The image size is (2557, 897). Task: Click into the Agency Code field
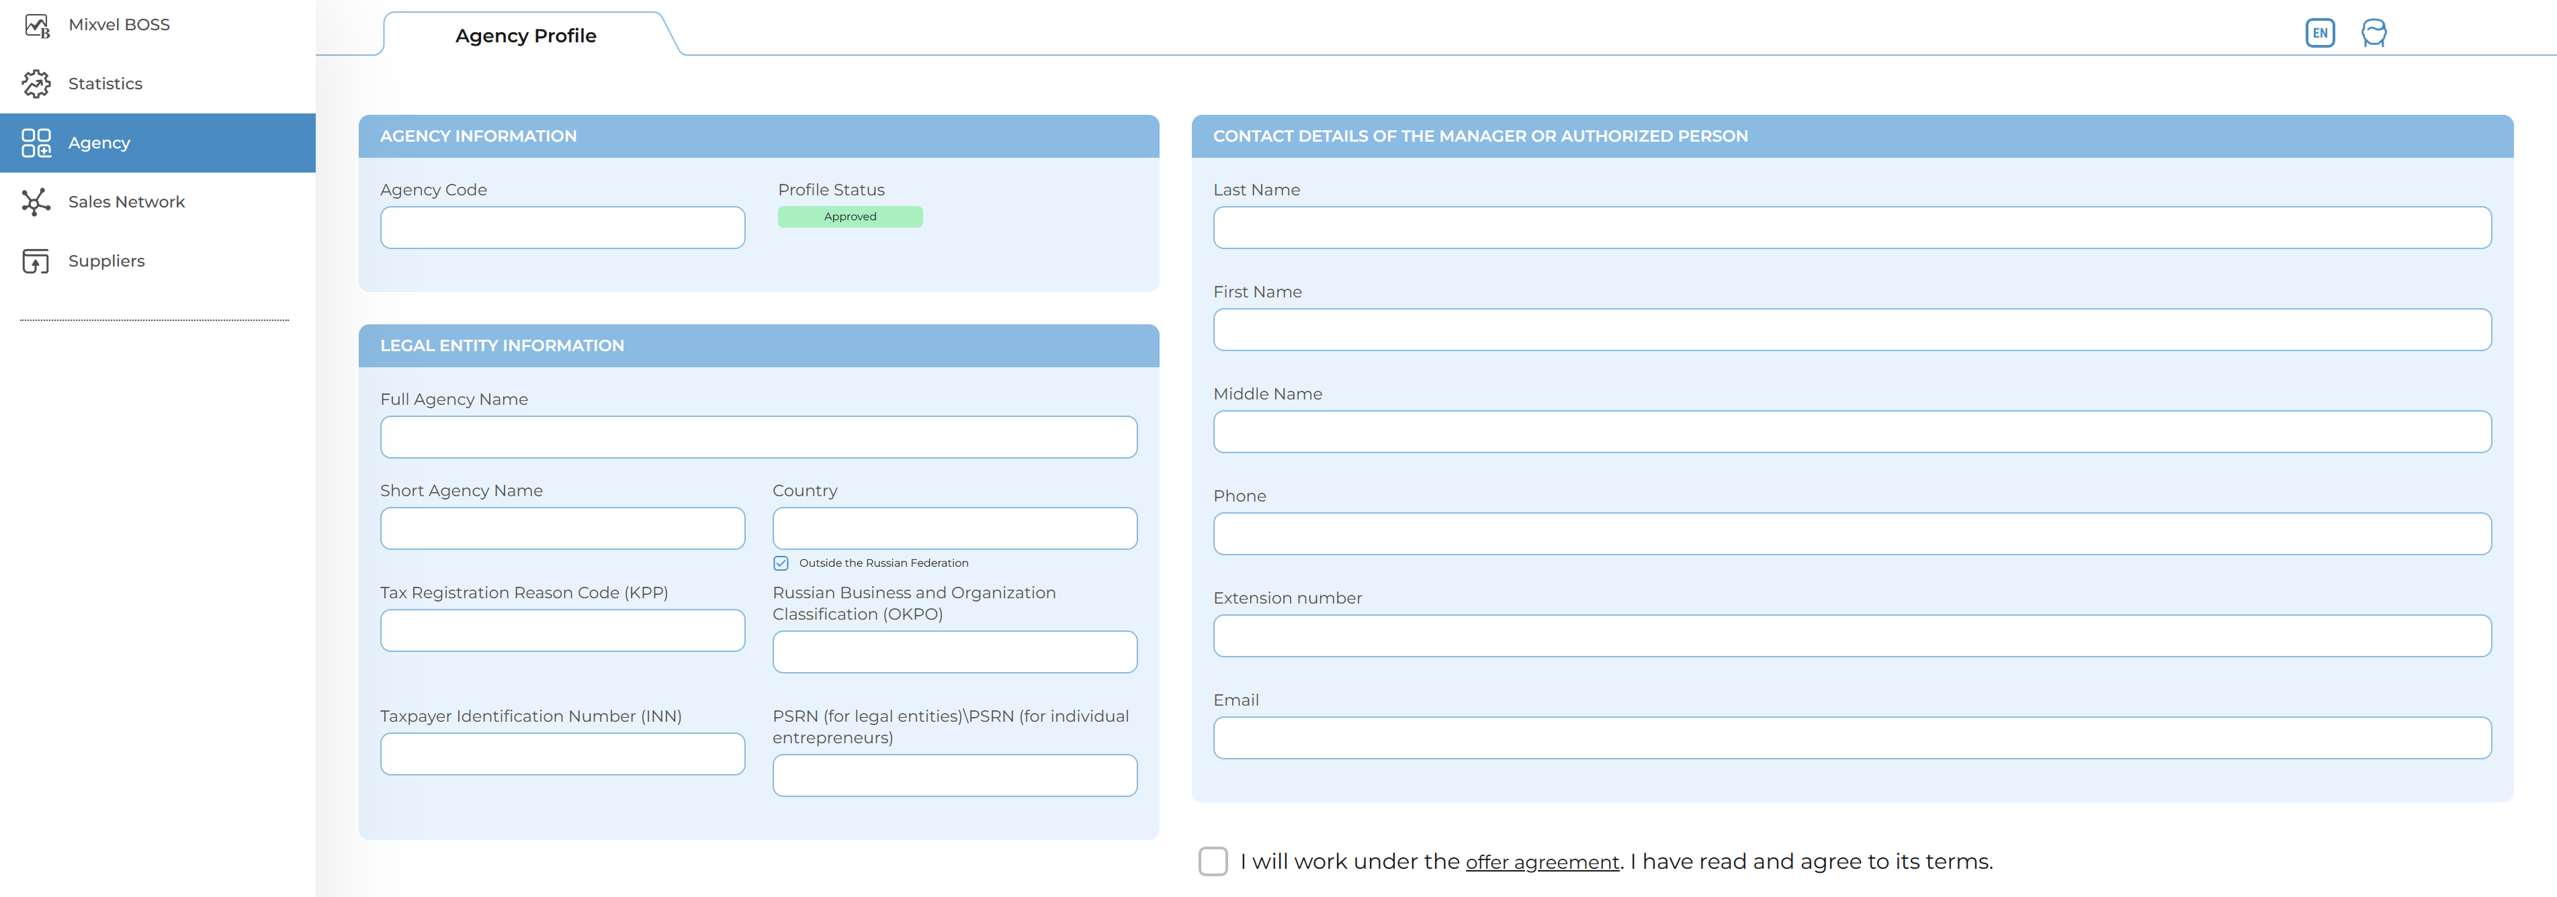(x=562, y=228)
